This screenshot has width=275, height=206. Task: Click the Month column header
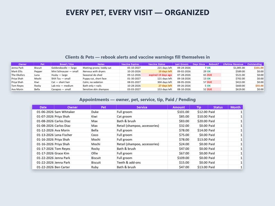[236, 107]
